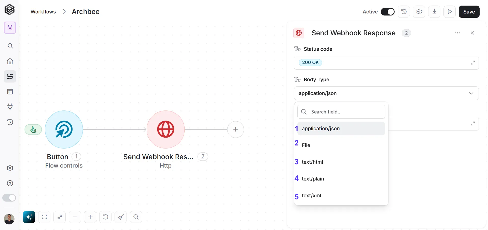Click the manual trigger hand badge
488x230 pixels.
pyautogui.click(x=33, y=130)
